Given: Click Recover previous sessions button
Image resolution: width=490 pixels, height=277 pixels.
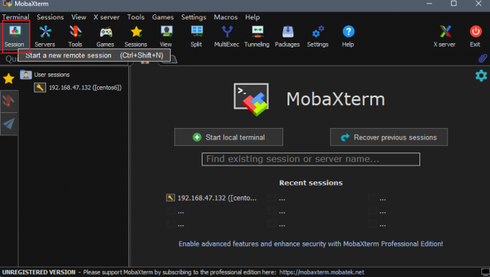Looking at the screenshot, I should (388, 137).
